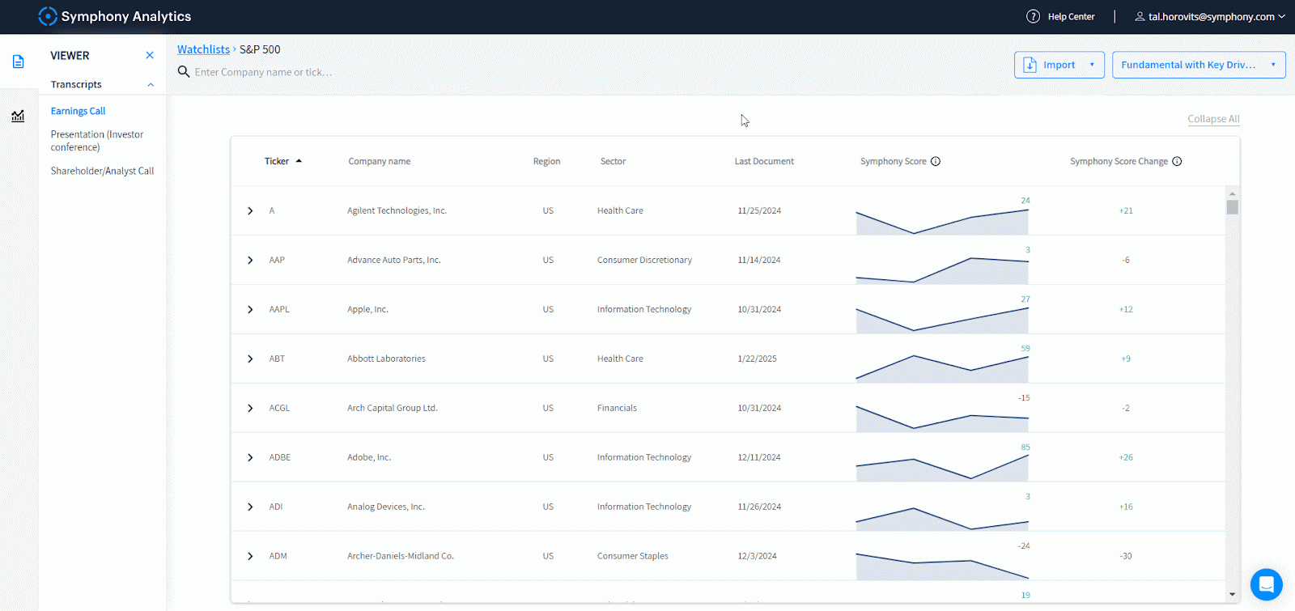Screen dimensions: 1295x611
Task: Select Earnings Call transcripts
Action: click(x=78, y=111)
